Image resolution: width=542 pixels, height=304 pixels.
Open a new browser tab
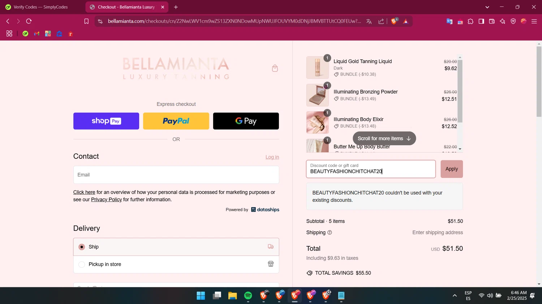point(176,7)
